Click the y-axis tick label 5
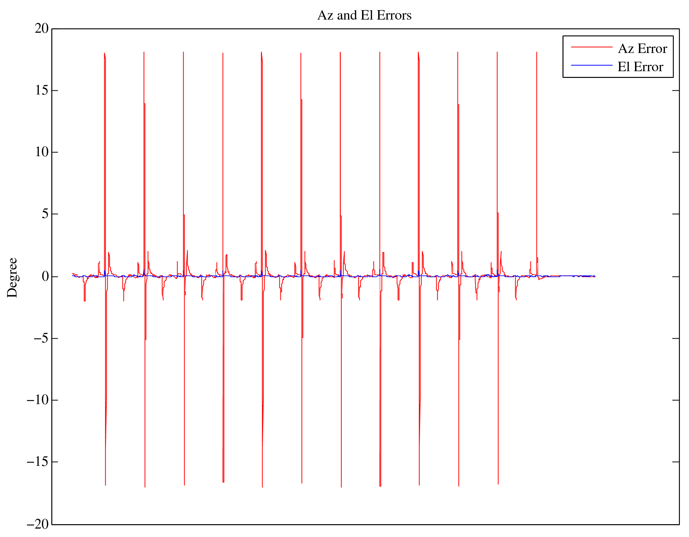Image resolution: width=689 pixels, height=537 pixels. pyautogui.click(x=45, y=214)
